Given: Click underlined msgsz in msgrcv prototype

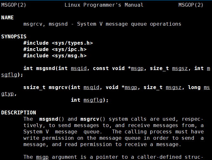Looking at the screenshot, I should (x=174, y=87).
